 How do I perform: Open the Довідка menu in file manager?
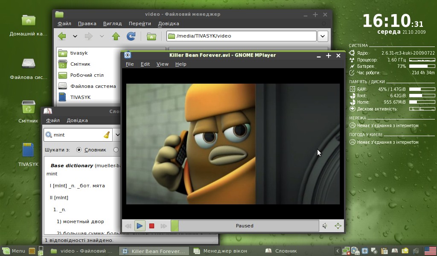(168, 23)
